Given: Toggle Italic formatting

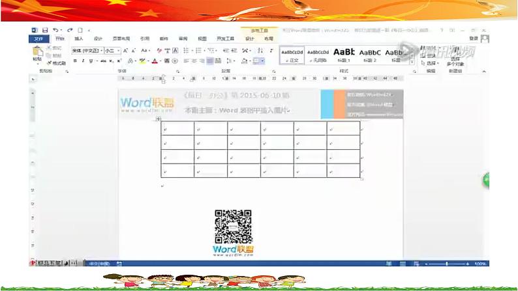Looking at the screenshot, I should (x=83, y=61).
